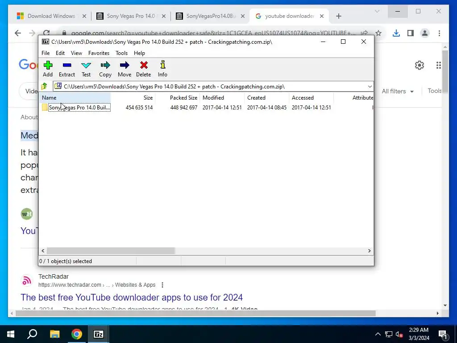
Task: Click the size value 454 635 514
Action: tap(139, 107)
